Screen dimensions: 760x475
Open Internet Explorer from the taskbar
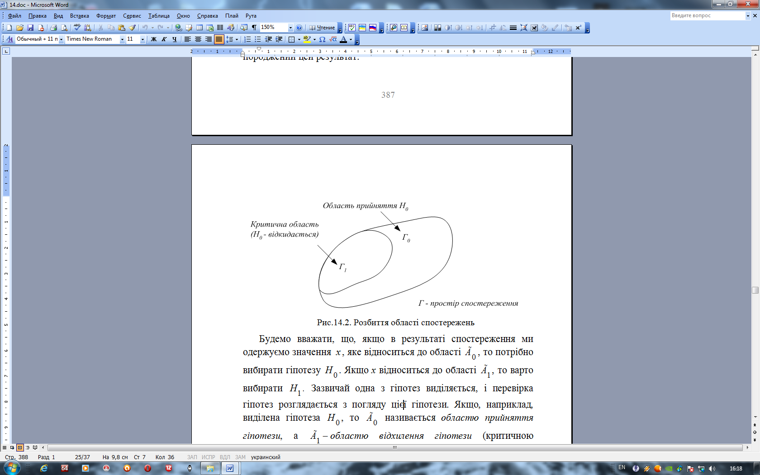pyautogui.click(x=44, y=468)
